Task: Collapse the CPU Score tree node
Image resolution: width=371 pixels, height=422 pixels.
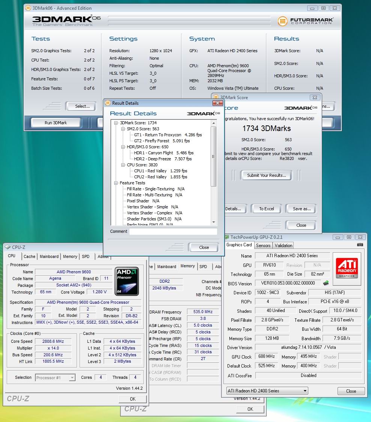Action: point(123,165)
